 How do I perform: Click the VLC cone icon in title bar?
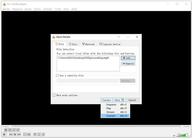pyautogui.click(x=4, y=4)
